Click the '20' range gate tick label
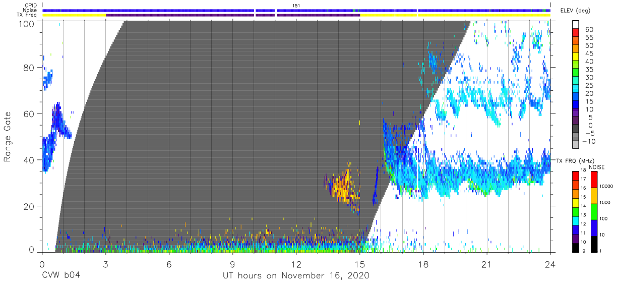Viewport: 619px width, 286px height. click(29, 206)
